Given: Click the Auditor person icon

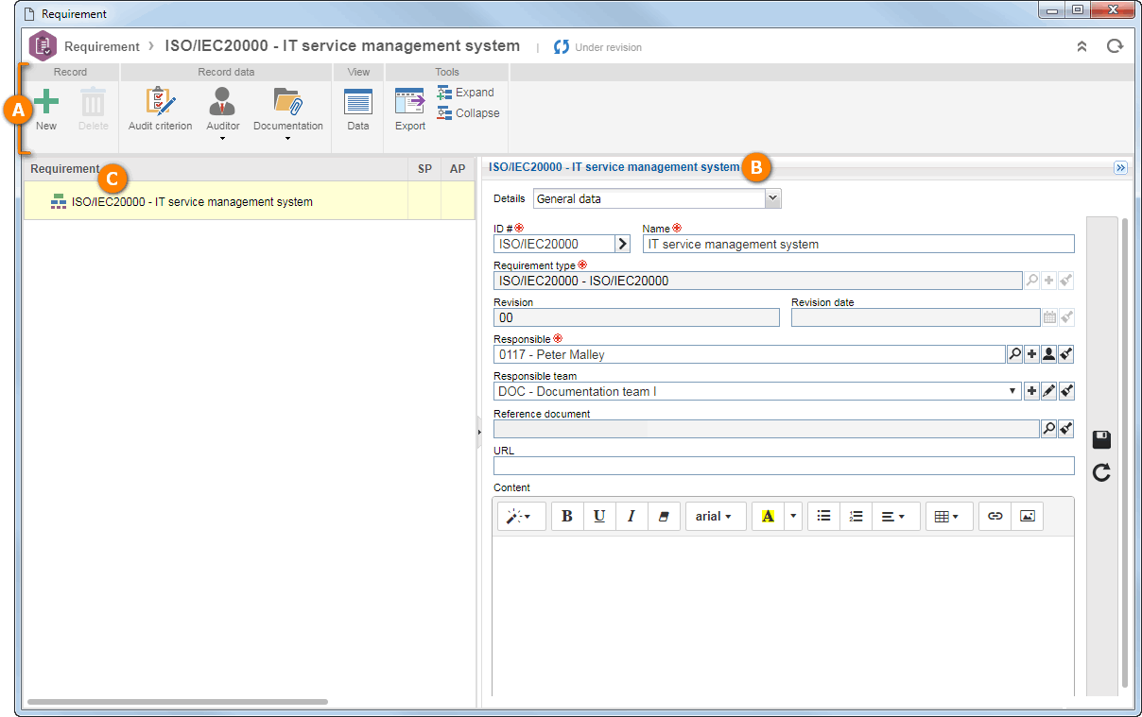Looking at the screenshot, I should [223, 102].
